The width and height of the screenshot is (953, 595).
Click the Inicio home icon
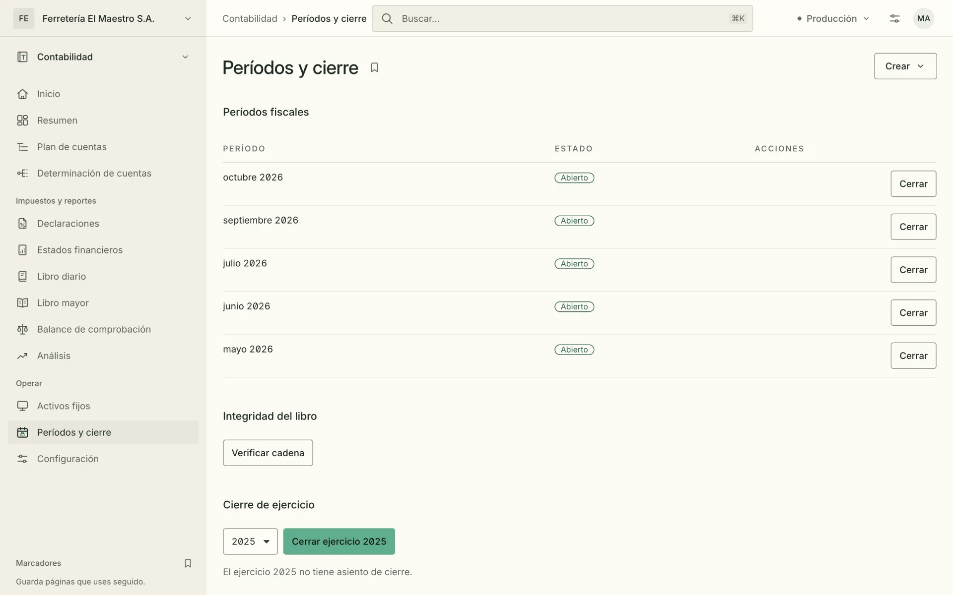pos(22,94)
